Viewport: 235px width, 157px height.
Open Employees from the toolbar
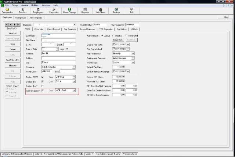[38, 11]
